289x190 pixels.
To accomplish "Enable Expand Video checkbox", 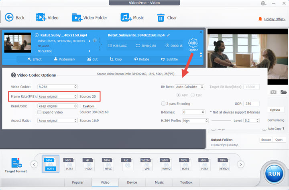I will (x=39, y=112).
